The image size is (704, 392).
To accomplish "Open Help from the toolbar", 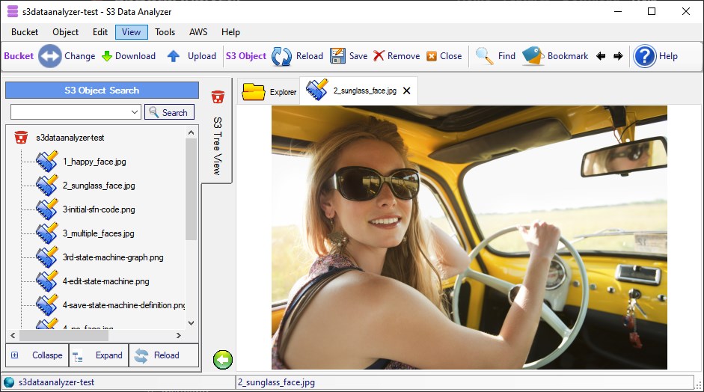I will click(645, 56).
